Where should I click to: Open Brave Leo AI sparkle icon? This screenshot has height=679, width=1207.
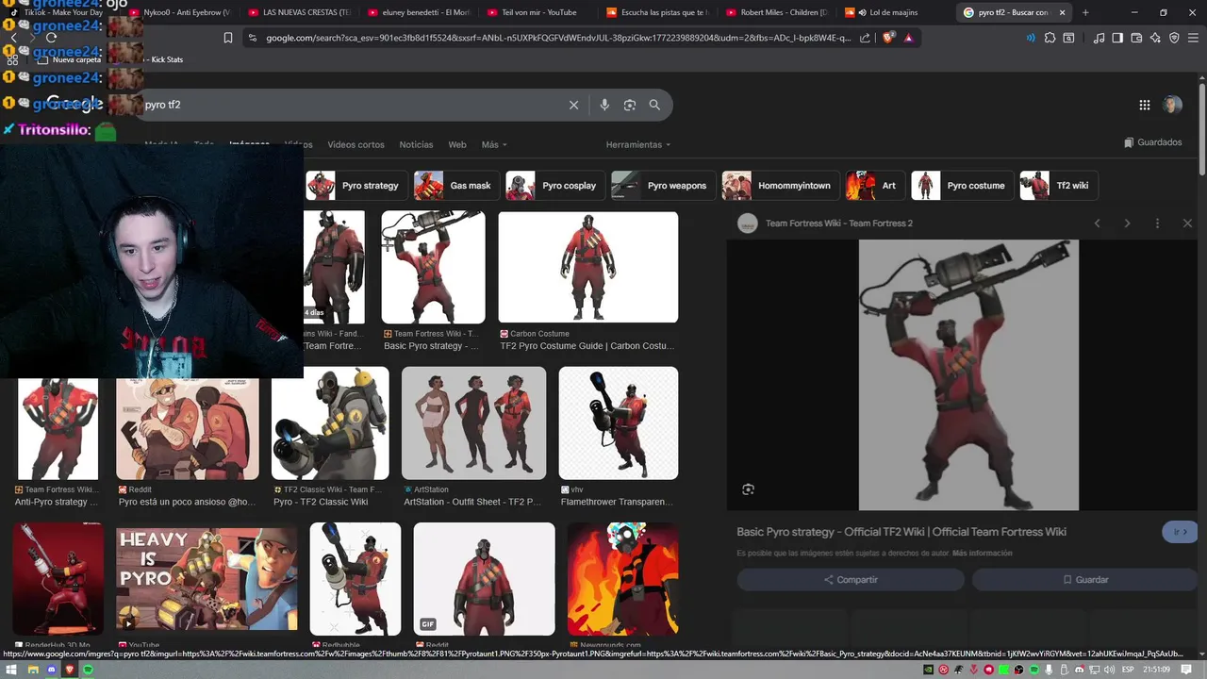pos(1155,38)
